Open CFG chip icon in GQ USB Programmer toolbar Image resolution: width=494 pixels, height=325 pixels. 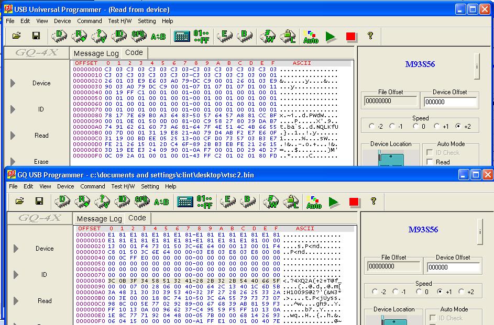pyautogui.click(x=142, y=201)
